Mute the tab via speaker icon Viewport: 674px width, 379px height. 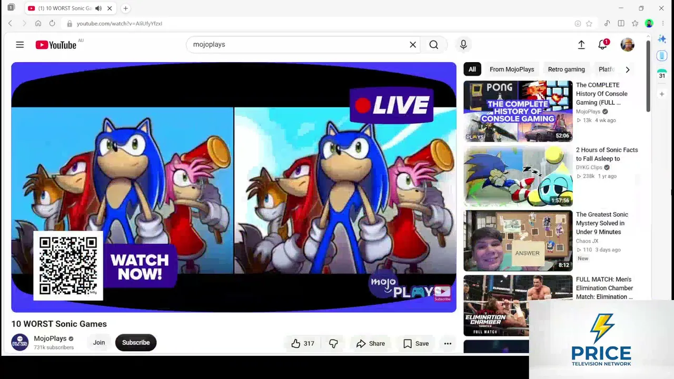pos(98,8)
